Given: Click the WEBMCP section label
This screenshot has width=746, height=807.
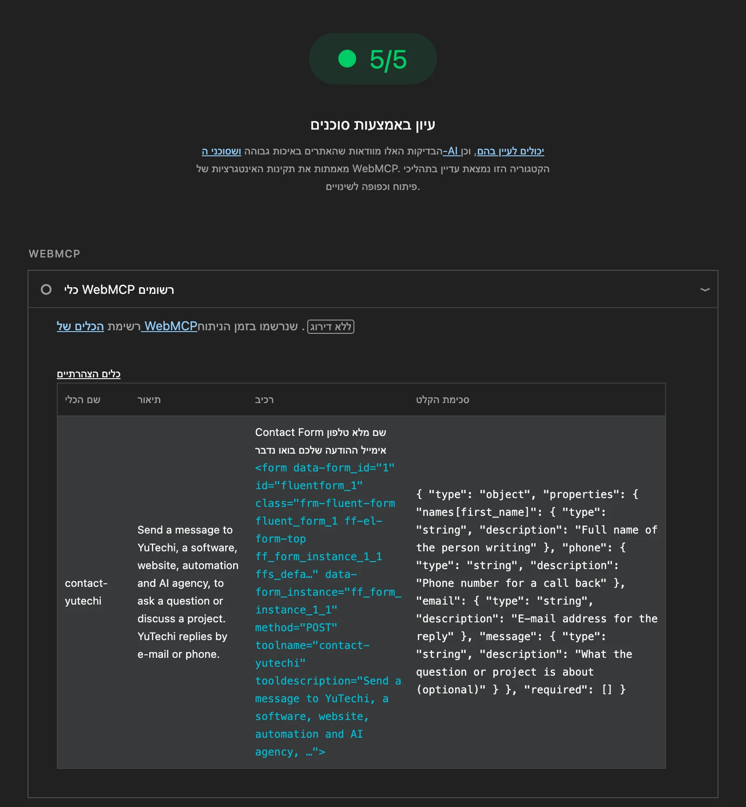Looking at the screenshot, I should [x=55, y=254].
